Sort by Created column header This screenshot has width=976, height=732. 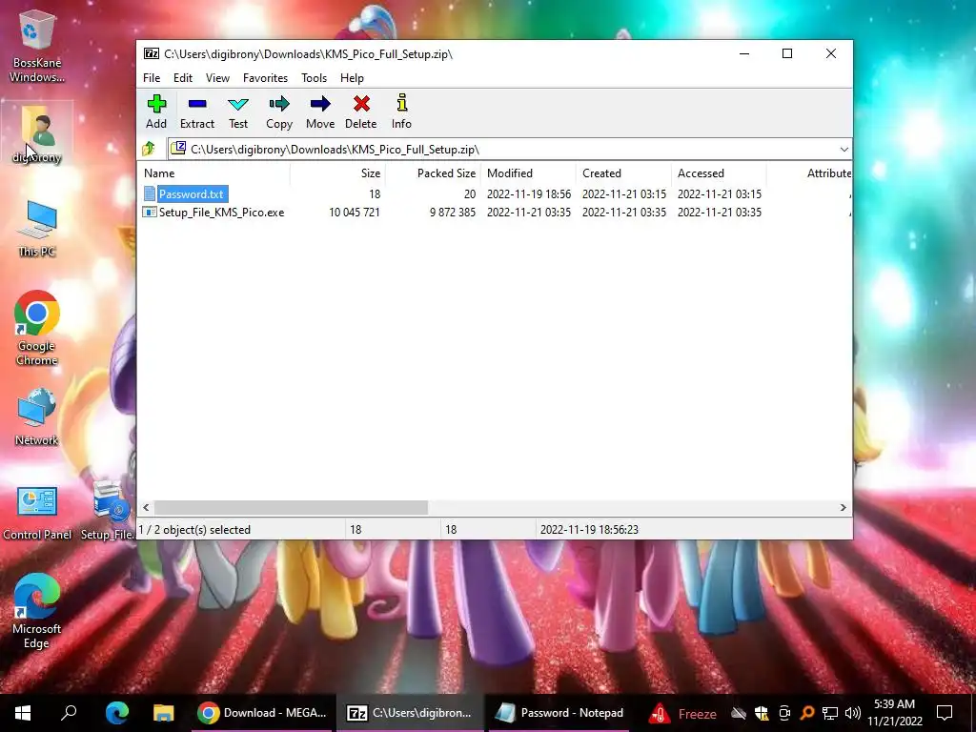[x=623, y=173]
